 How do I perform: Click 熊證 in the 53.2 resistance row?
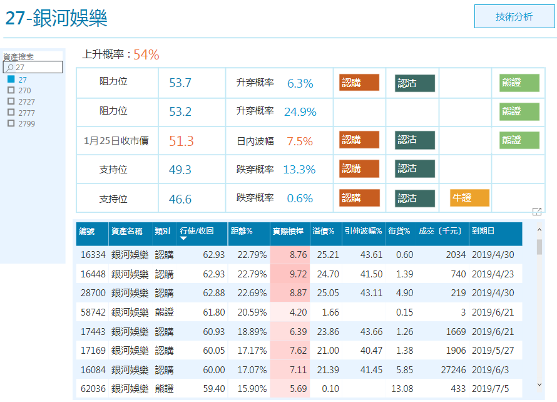[519, 111]
